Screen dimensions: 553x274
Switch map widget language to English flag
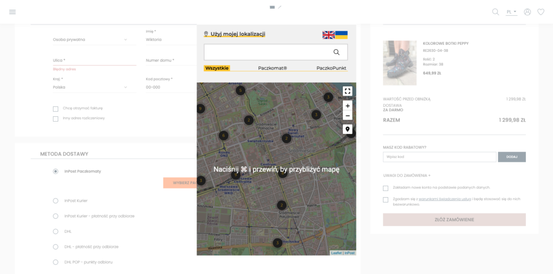329,35
